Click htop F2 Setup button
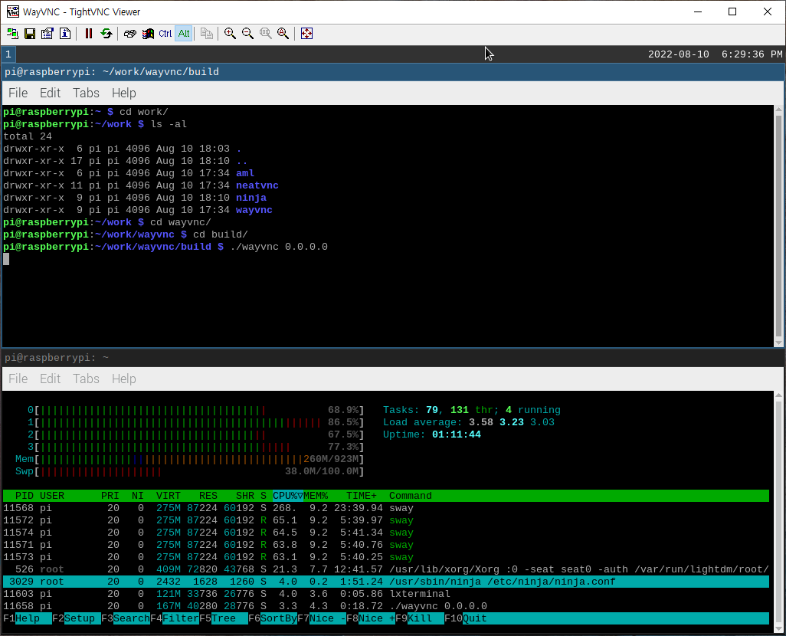786x636 pixels. coord(76,618)
